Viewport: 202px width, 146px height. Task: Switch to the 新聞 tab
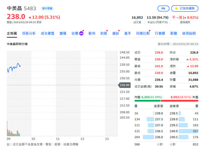pyautogui.click(x=174, y=34)
